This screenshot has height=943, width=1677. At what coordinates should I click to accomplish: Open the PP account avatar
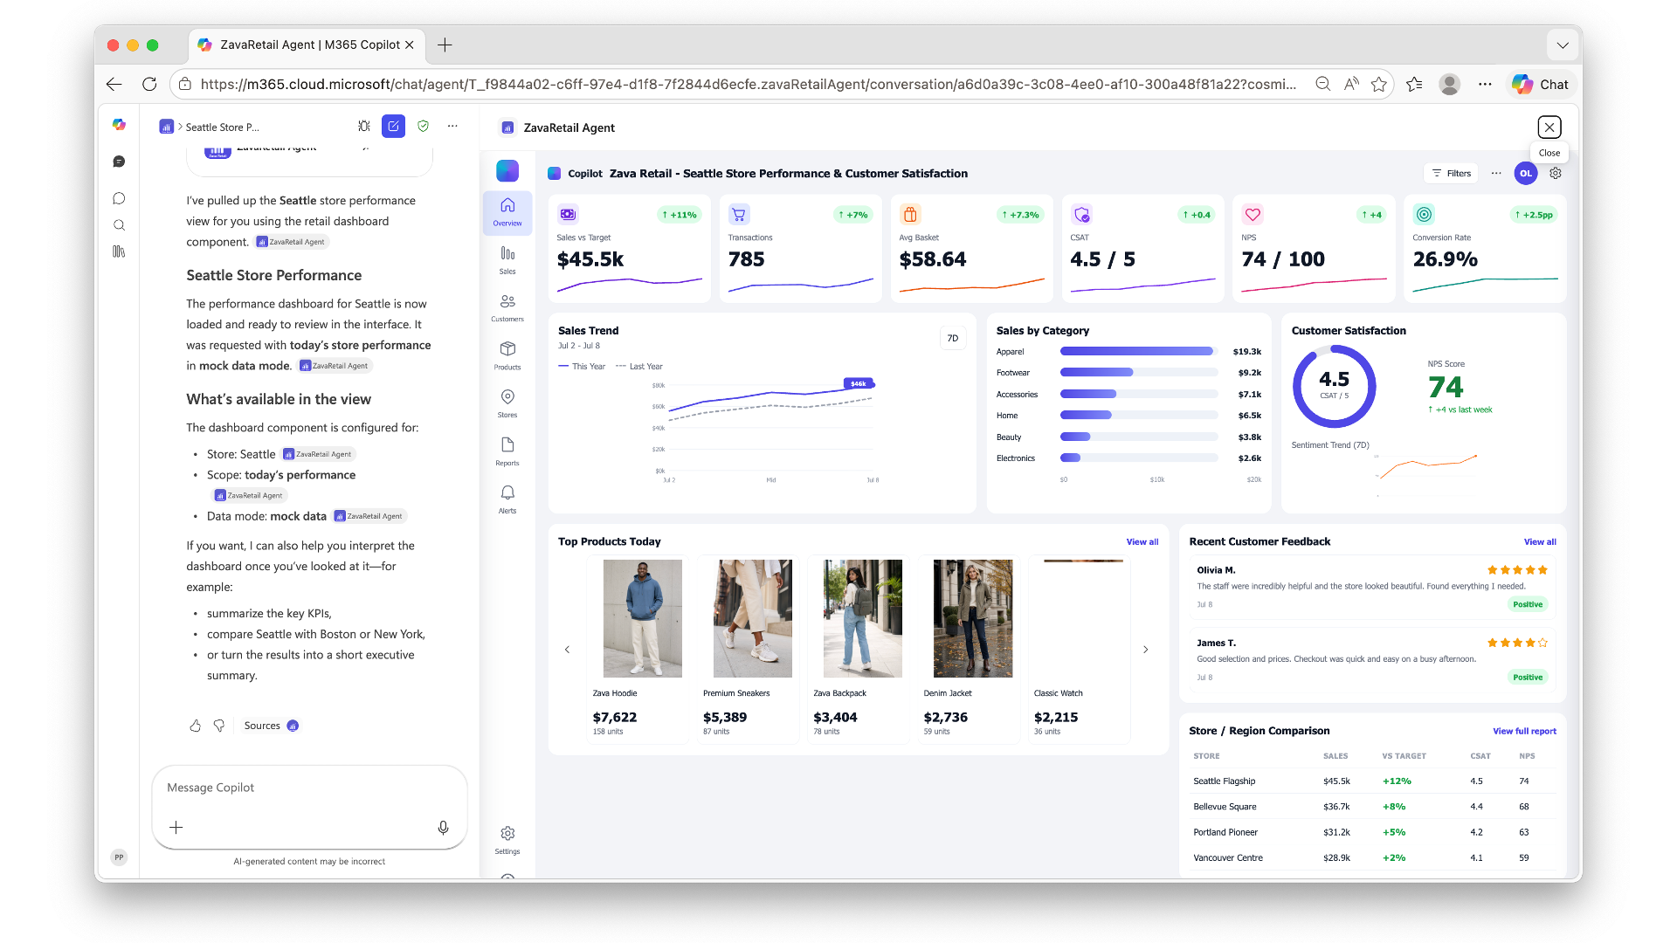coord(119,857)
